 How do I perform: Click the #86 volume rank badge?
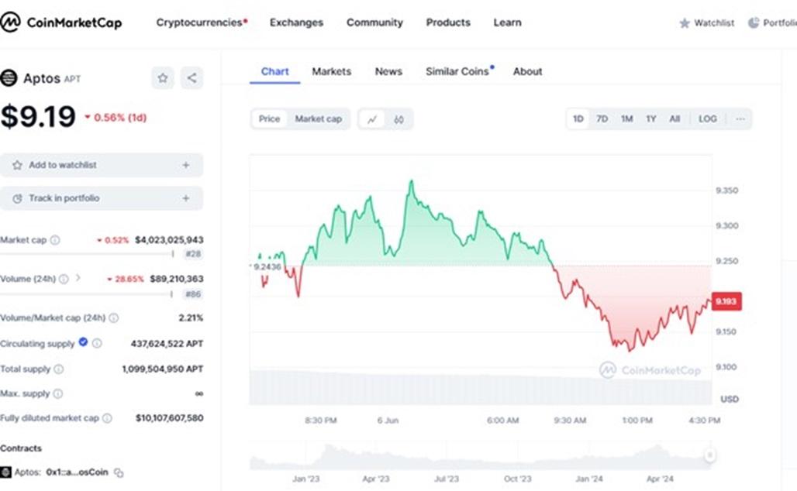point(193,294)
